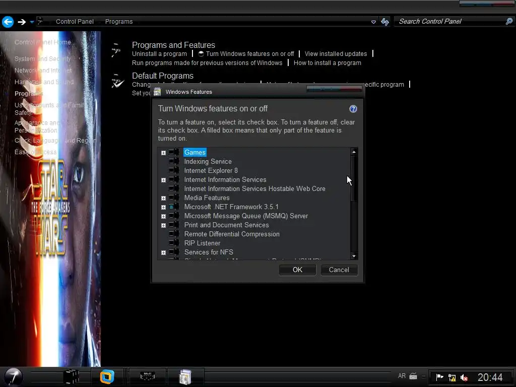Open the Default Programs heading
The image size is (516, 387).
163,76
